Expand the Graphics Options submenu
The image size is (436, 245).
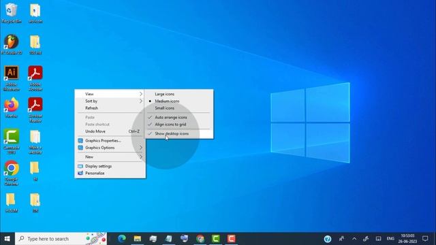[x=110, y=148]
